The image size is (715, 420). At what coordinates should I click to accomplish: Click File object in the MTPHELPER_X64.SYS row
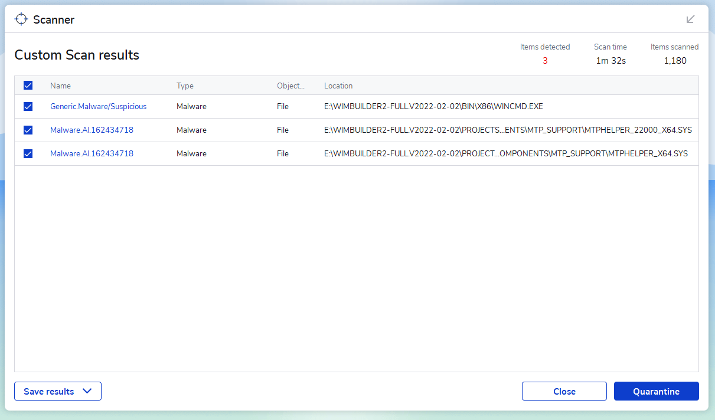(283, 154)
